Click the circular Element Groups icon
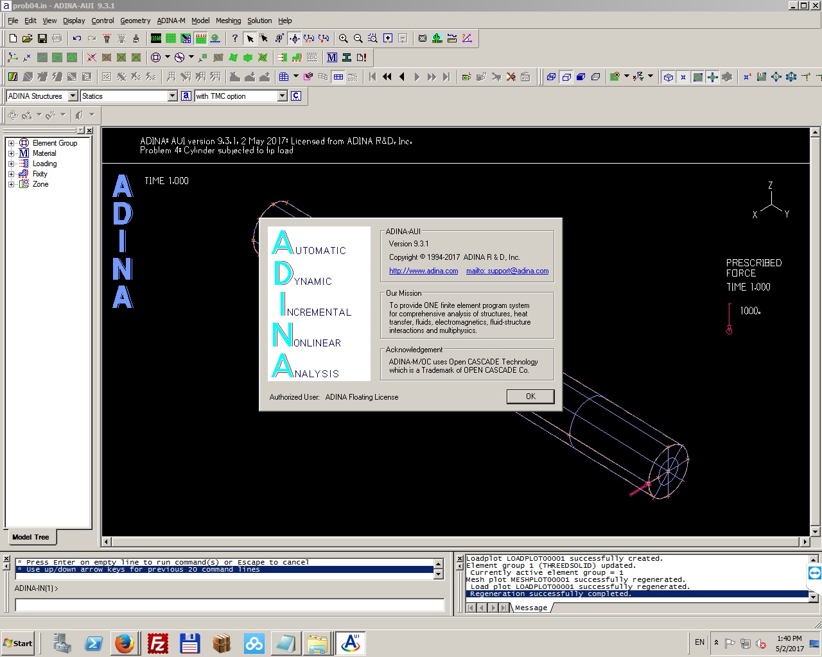Screen dimensions: 822x657 pyautogui.click(x=155, y=58)
